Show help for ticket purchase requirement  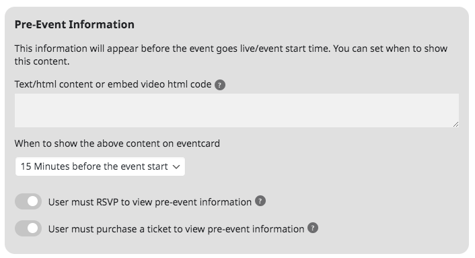point(313,228)
